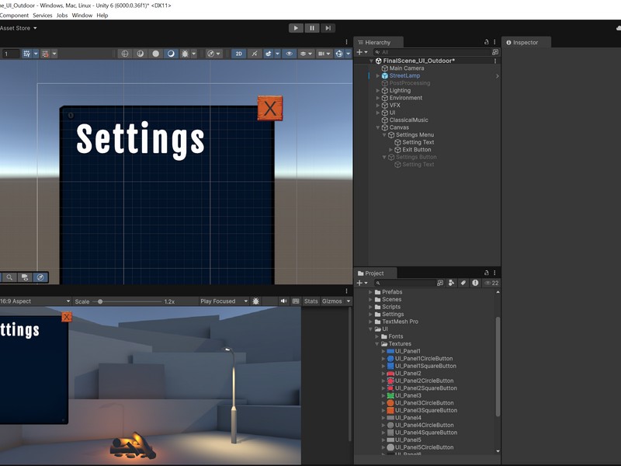Click the orange X exit button in Scene

click(269, 109)
